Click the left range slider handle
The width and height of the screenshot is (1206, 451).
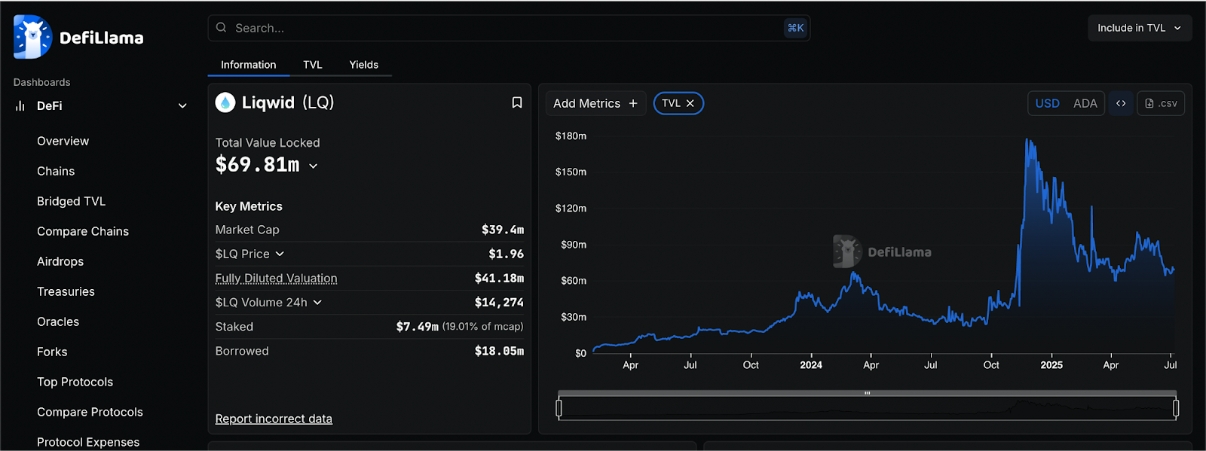[x=559, y=408]
